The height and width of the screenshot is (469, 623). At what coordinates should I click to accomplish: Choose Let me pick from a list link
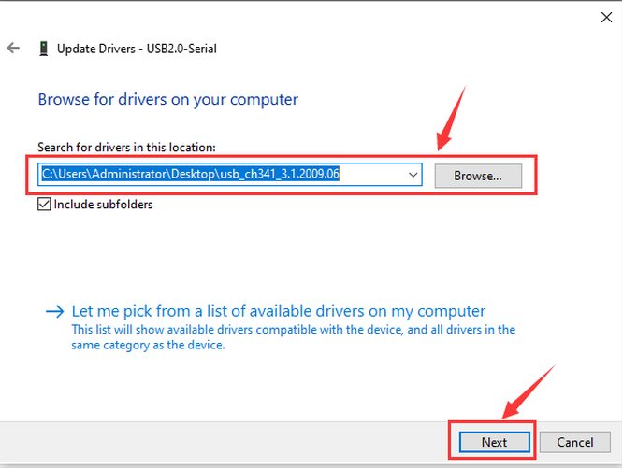click(x=279, y=311)
